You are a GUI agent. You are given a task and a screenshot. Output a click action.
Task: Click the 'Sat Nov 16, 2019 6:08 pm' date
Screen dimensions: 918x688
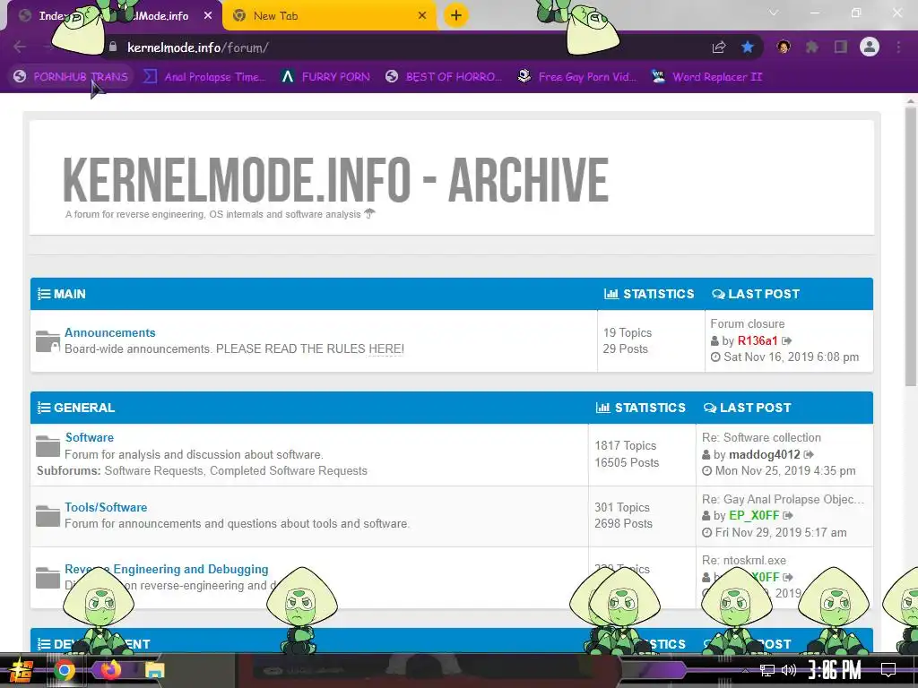[x=792, y=357]
